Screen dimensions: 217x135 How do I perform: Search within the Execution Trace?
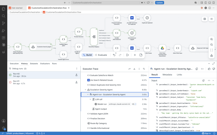click(144, 69)
